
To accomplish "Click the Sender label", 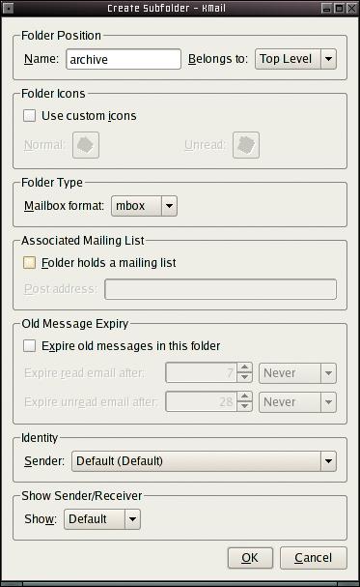I will click(x=44, y=461).
